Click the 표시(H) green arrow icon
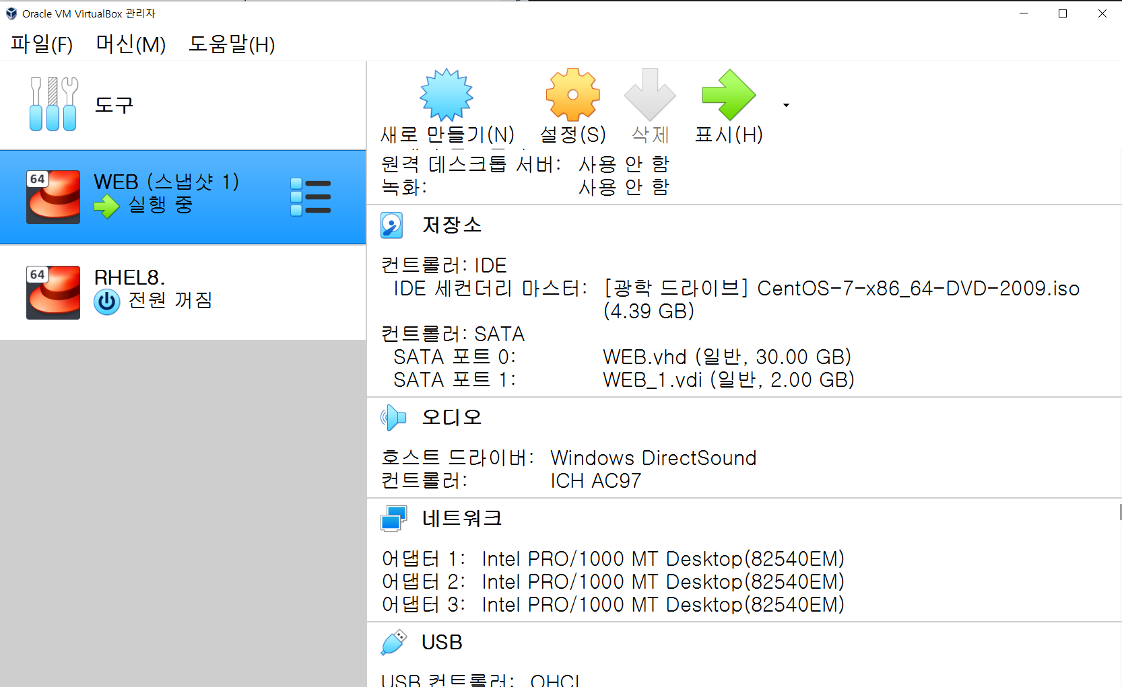1122x687 pixels. [729, 95]
